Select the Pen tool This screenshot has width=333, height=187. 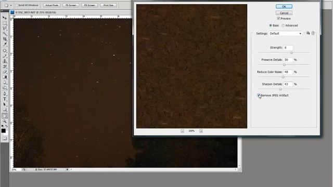[x=5, y=94]
